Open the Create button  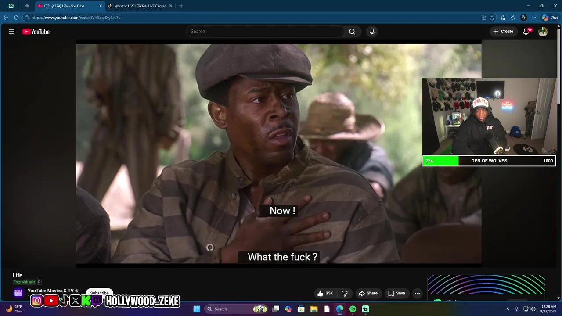[x=503, y=32]
